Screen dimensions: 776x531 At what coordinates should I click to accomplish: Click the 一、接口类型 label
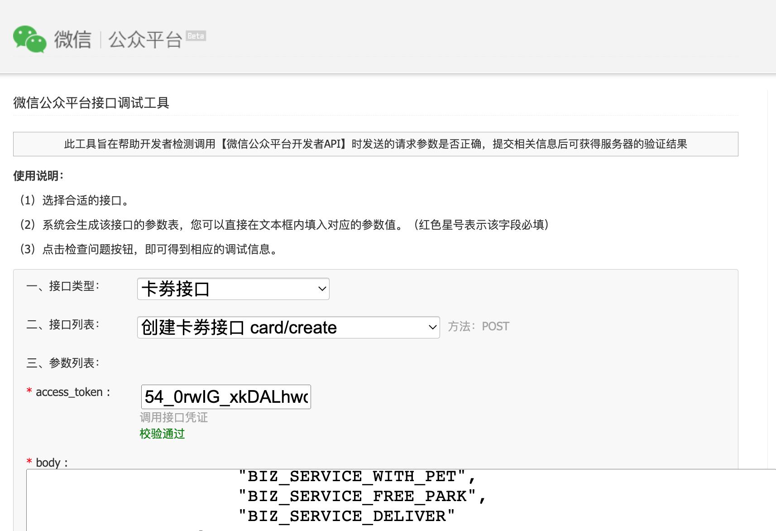(x=63, y=286)
